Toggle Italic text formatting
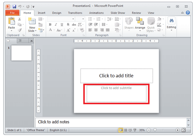The width and height of the screenshot is (194, 136). (x=56, y=24)
